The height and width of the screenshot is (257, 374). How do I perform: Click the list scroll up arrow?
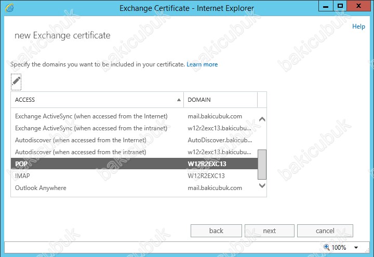tap(262, 119)
